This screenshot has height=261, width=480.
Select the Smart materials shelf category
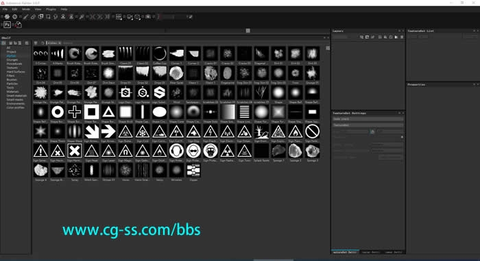pyautogui.click(x=17, y=95)
